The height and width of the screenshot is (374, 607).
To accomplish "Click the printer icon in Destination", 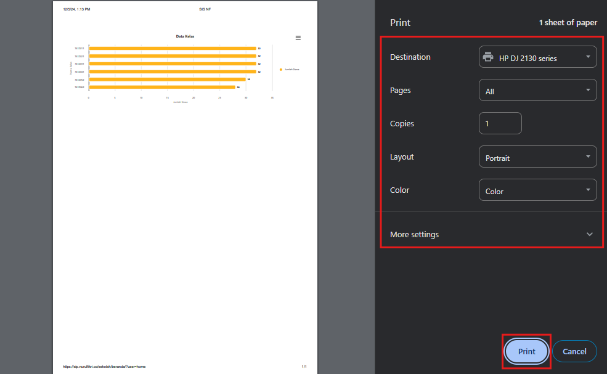I will [488, 57].
